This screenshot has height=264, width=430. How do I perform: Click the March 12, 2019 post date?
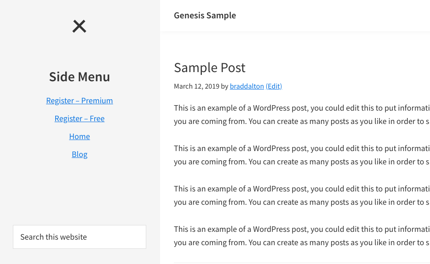click(196, 86)
